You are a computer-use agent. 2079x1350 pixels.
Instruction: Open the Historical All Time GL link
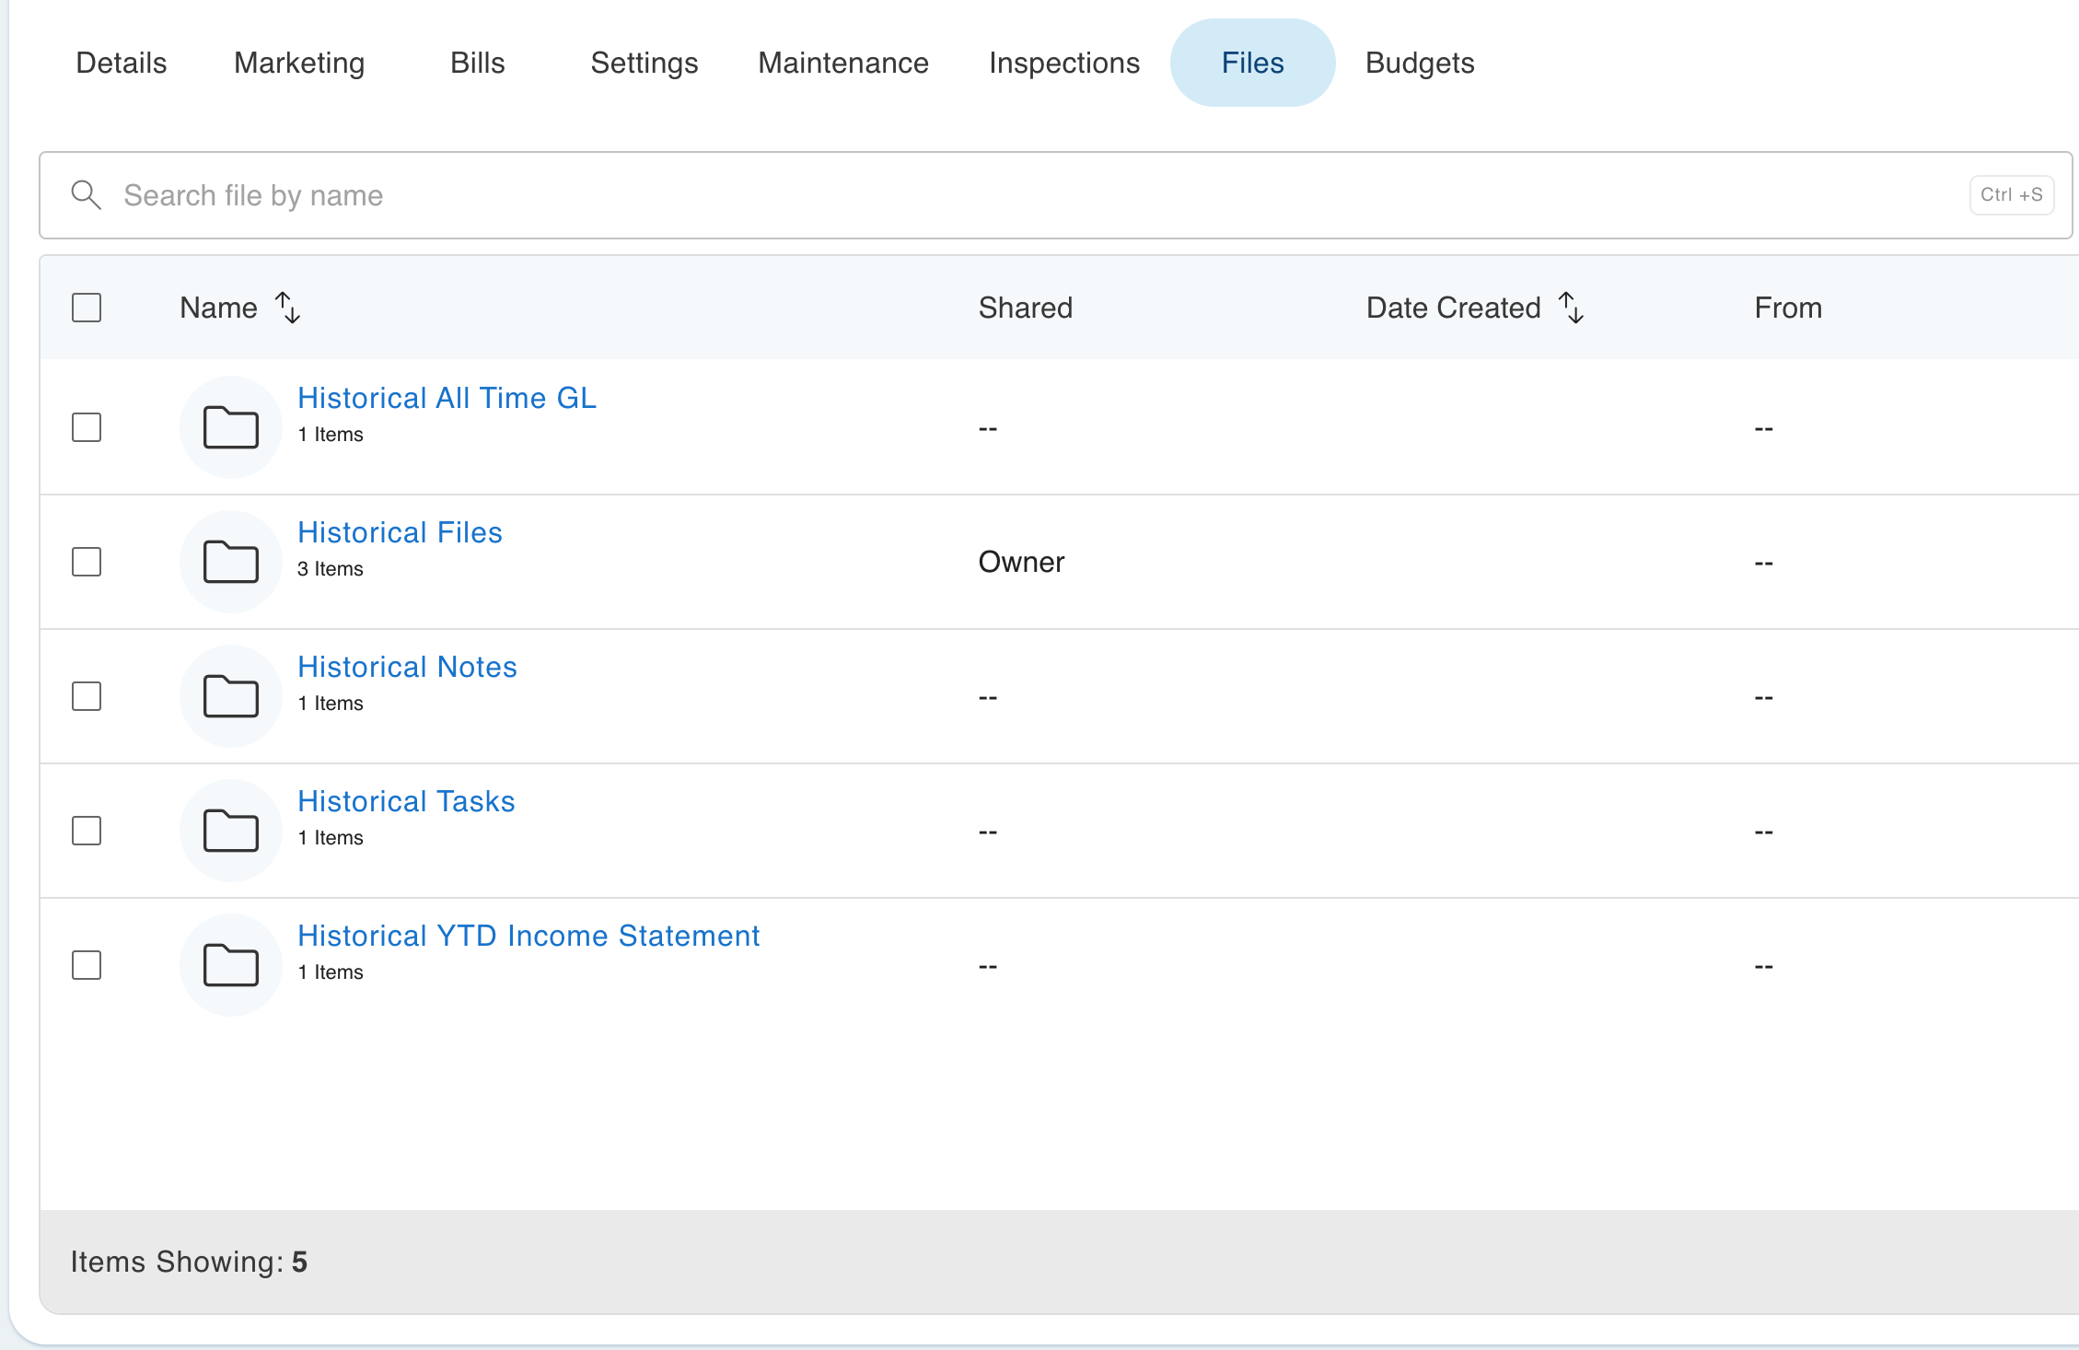pos(447,398)
